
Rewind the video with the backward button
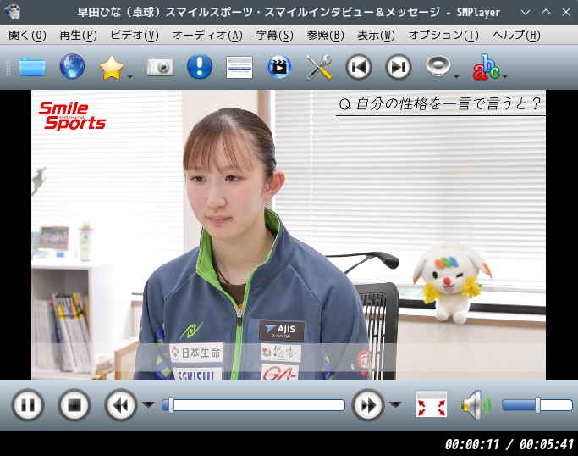120,405
